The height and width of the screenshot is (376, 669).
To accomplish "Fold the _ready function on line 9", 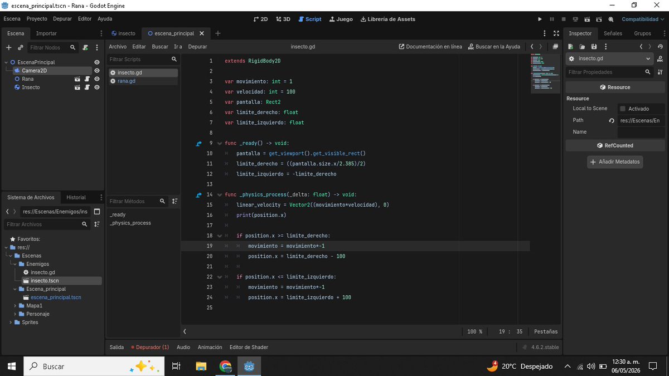I will [219, 143].
